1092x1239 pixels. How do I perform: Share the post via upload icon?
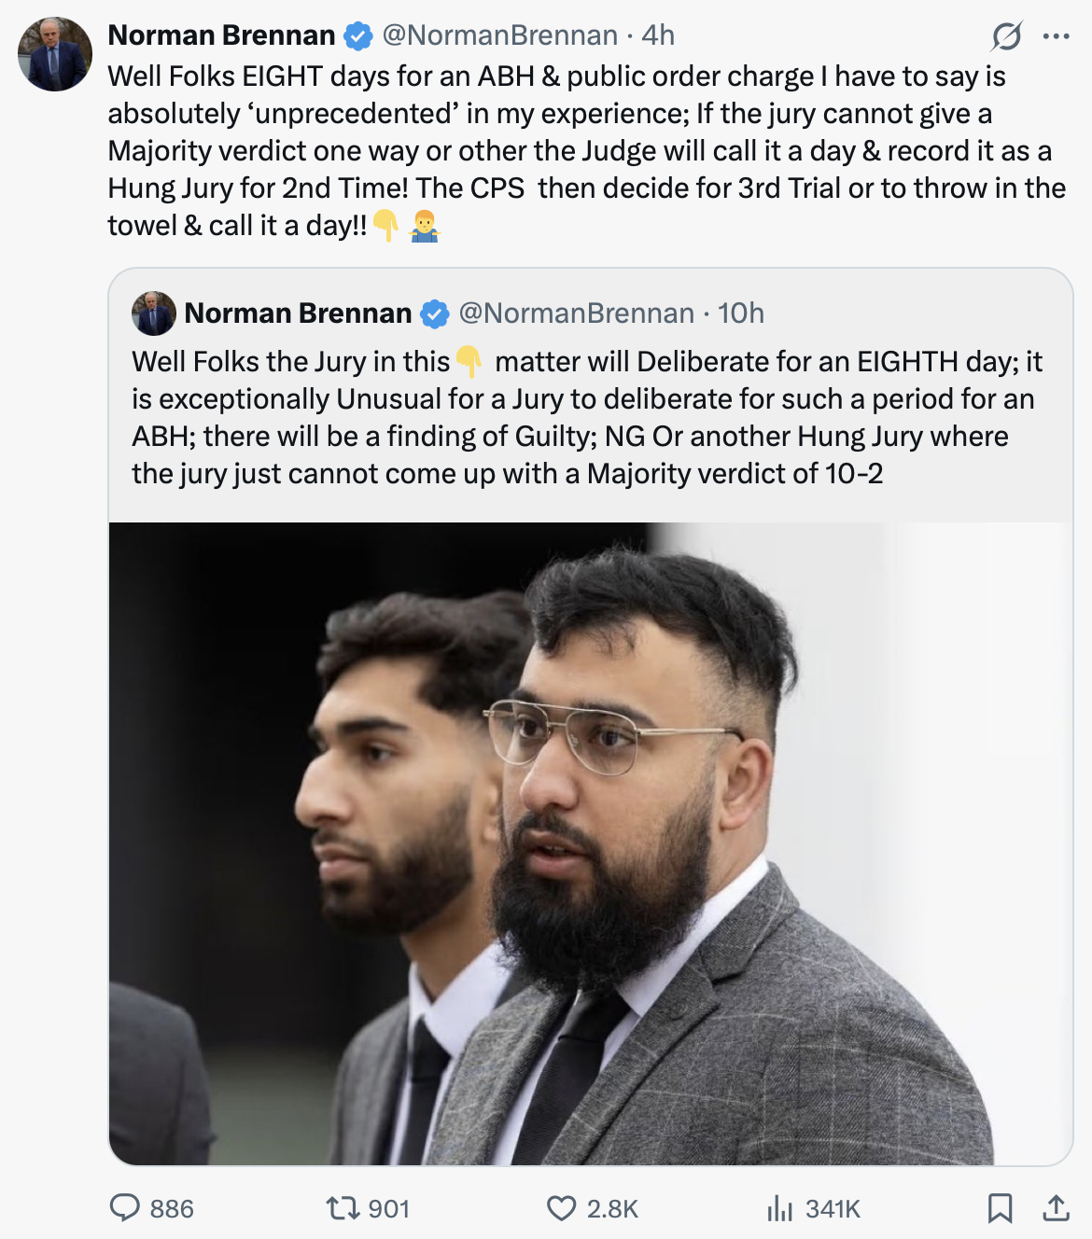coord(1056,1208)
